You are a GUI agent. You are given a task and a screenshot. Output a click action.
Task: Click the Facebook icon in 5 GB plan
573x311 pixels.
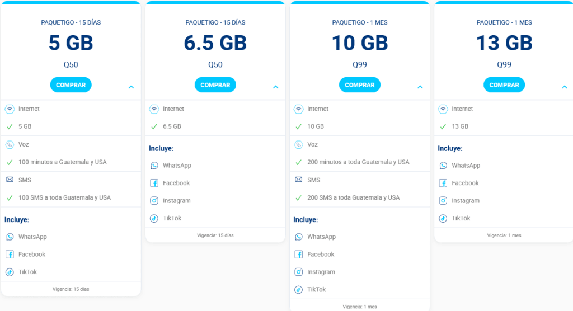[10, 255]
